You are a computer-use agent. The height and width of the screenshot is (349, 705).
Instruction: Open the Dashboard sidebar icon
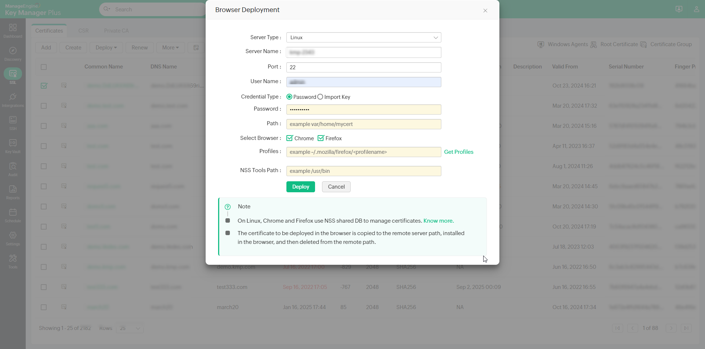[13, 27]
